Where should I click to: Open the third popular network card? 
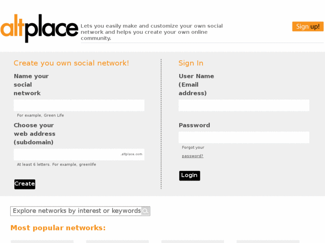(x=193, y=241)
